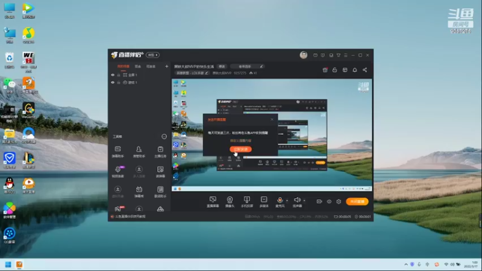The width and height of the screenshot is (482, 271).
Task: Open the Recycle Bin on desktop
Action: [x=10, y=60]
